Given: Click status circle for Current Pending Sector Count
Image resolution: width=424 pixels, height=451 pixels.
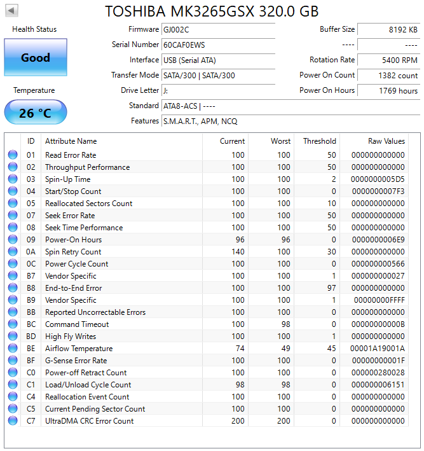Looking at the screenshot, I should [x=13, y=408].
